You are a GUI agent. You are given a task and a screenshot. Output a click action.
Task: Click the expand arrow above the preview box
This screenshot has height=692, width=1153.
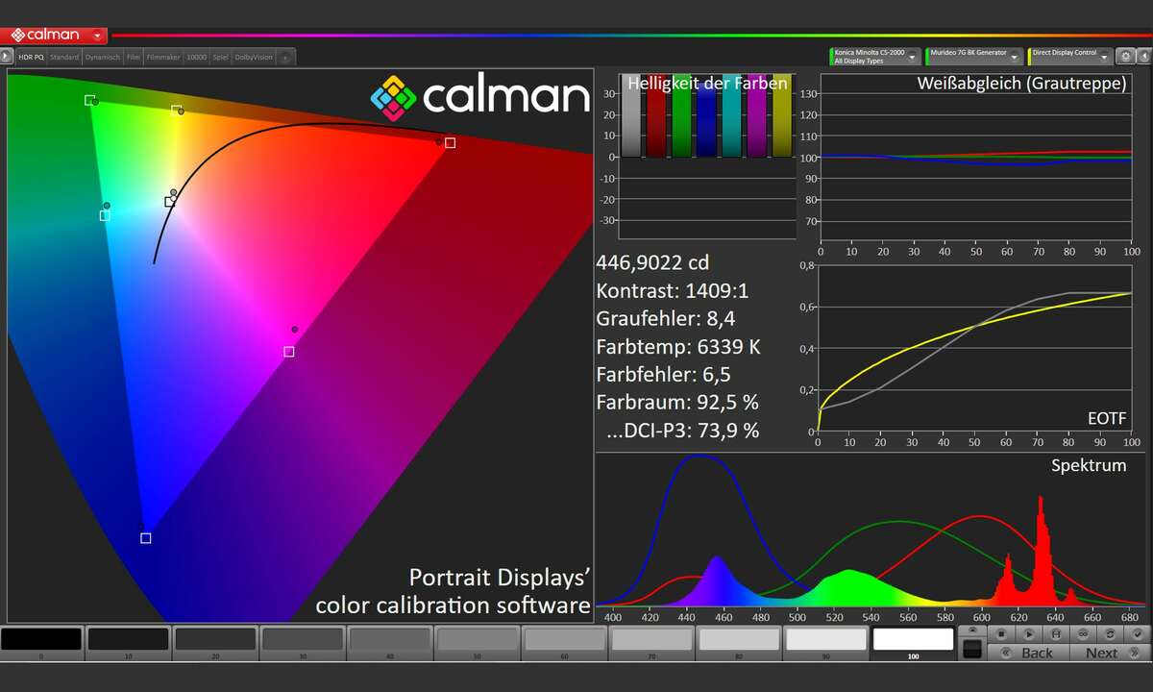tap(972, 631)
